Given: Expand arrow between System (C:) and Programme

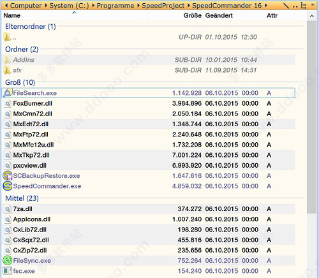Looking at the screenshot, I should (93, 5).
